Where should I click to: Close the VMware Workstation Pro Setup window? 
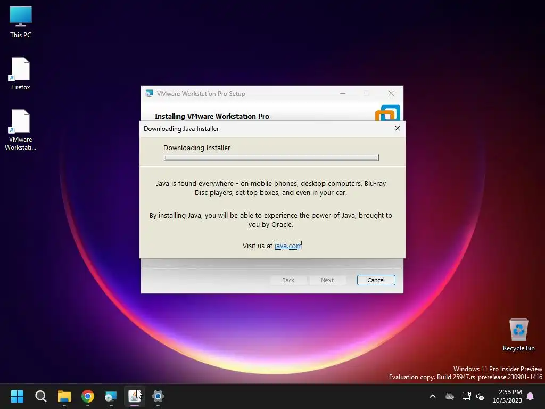point(391,93)
